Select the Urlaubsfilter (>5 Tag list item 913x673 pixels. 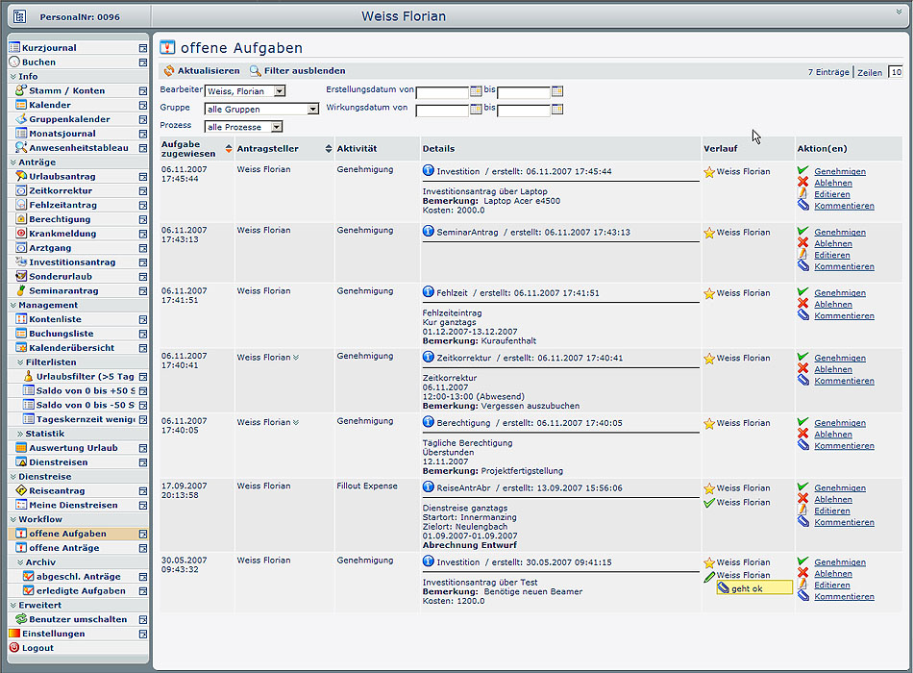tap(85, 377)
